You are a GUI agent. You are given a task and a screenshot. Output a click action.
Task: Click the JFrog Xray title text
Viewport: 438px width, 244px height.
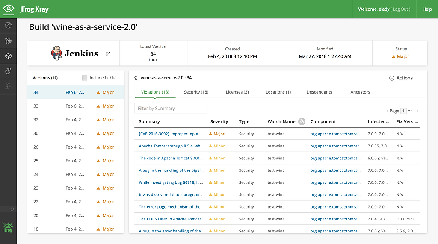coord(34,9)
